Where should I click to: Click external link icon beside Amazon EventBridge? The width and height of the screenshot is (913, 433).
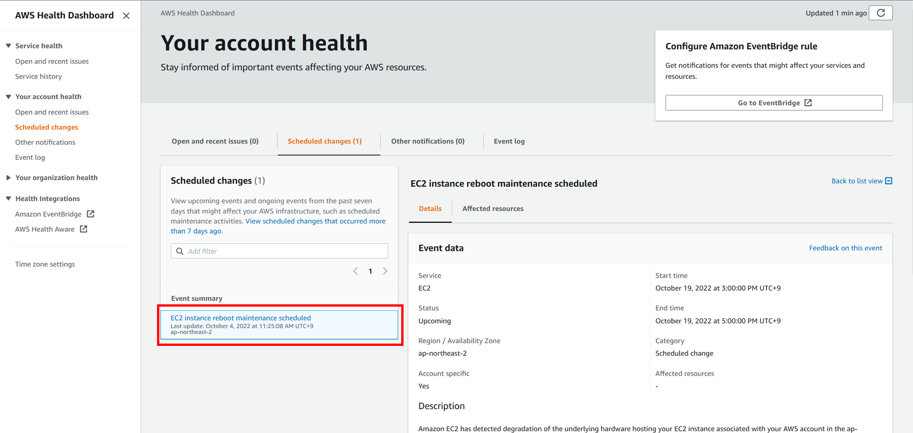coord(90,214)
